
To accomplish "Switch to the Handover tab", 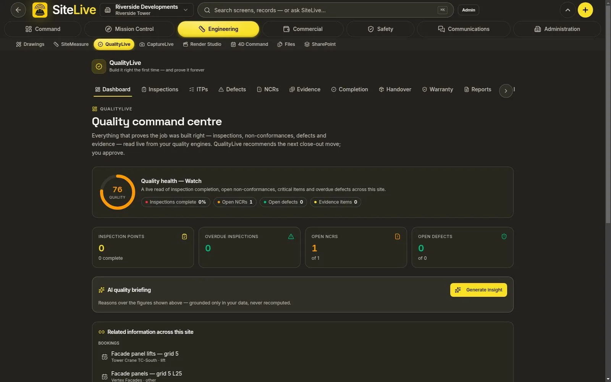I will click(x=395, y=89).
